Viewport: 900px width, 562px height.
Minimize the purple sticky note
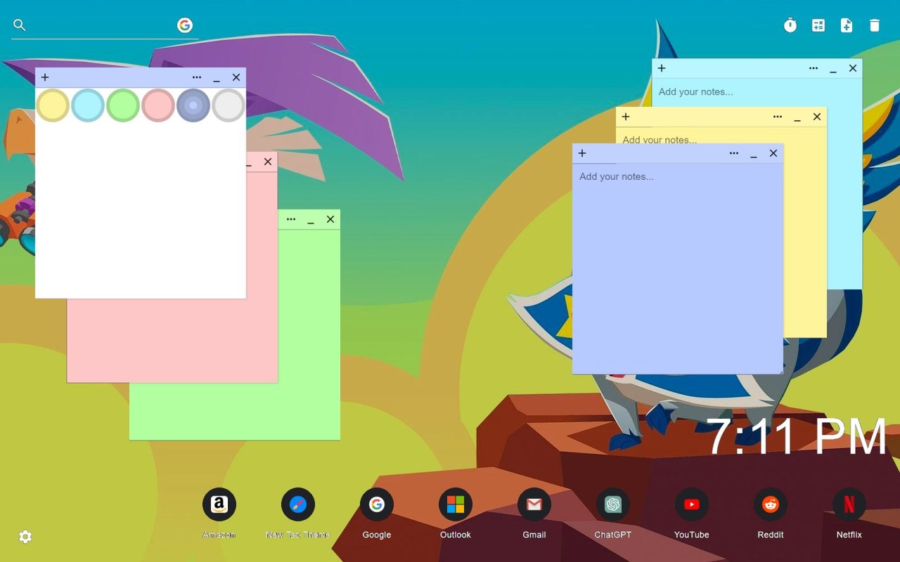click(754, 155)
